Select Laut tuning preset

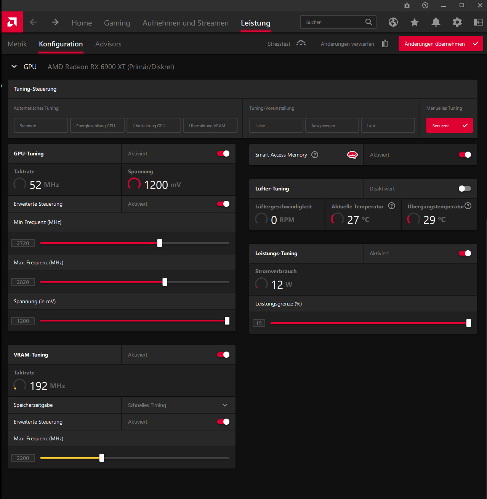388,125
